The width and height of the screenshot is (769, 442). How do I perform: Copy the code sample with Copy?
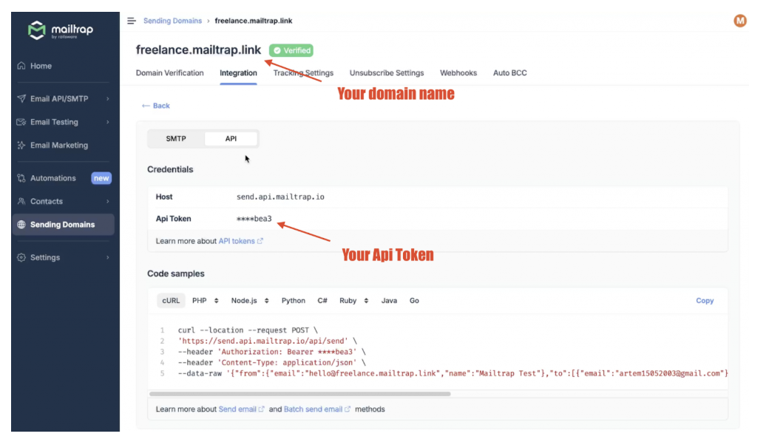click(x=704, y=301)
